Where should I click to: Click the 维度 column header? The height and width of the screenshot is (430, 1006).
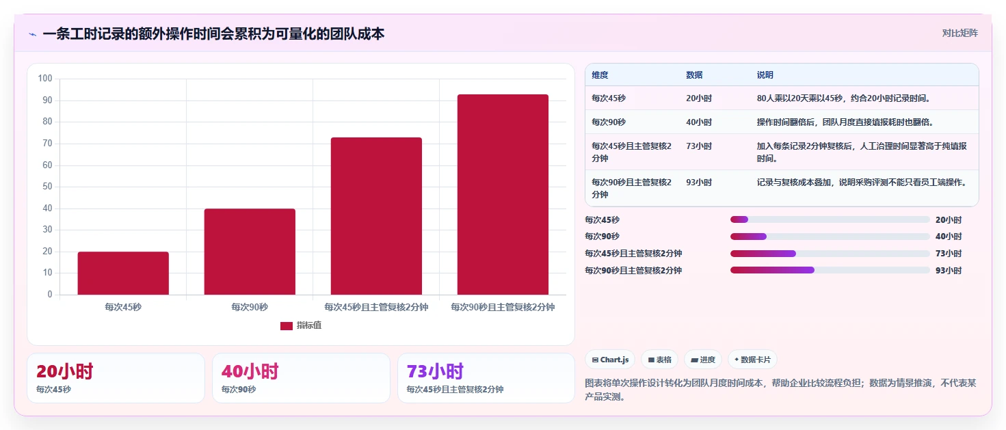pyautogui.click(x=600, y=75)
